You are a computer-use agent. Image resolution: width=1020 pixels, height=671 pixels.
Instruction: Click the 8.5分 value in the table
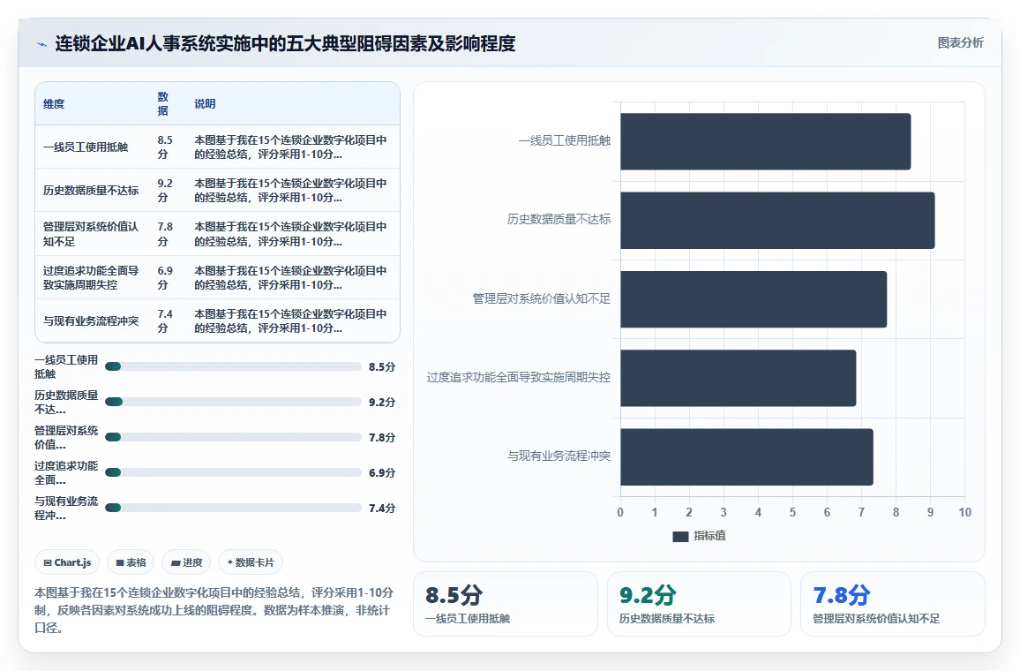165,147
